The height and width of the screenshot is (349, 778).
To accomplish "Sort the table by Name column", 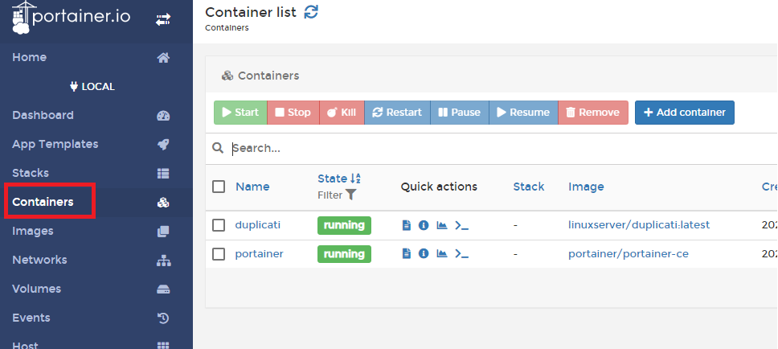I will coord(252,187).
